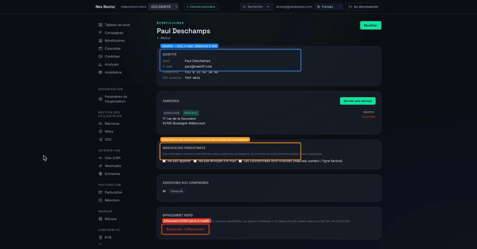This screenshot has height=249, width=477.
Task: Click the Paramètres de l'organisation building icon
Action: click(100, 99)
